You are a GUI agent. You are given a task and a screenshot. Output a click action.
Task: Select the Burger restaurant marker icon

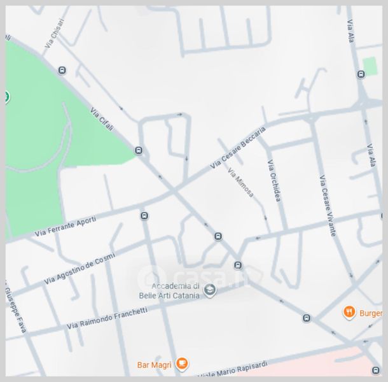(x=349, y=312)
